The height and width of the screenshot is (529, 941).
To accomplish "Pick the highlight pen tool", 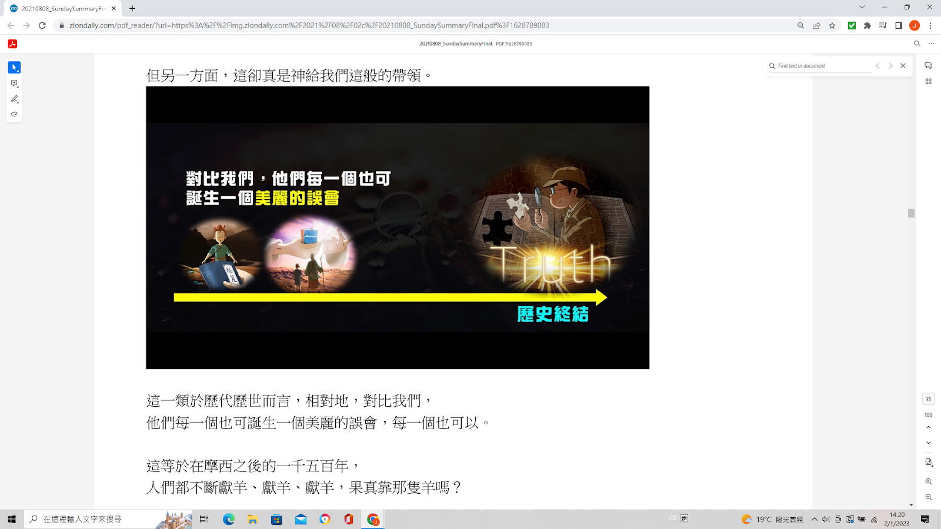I will point(14,99).
